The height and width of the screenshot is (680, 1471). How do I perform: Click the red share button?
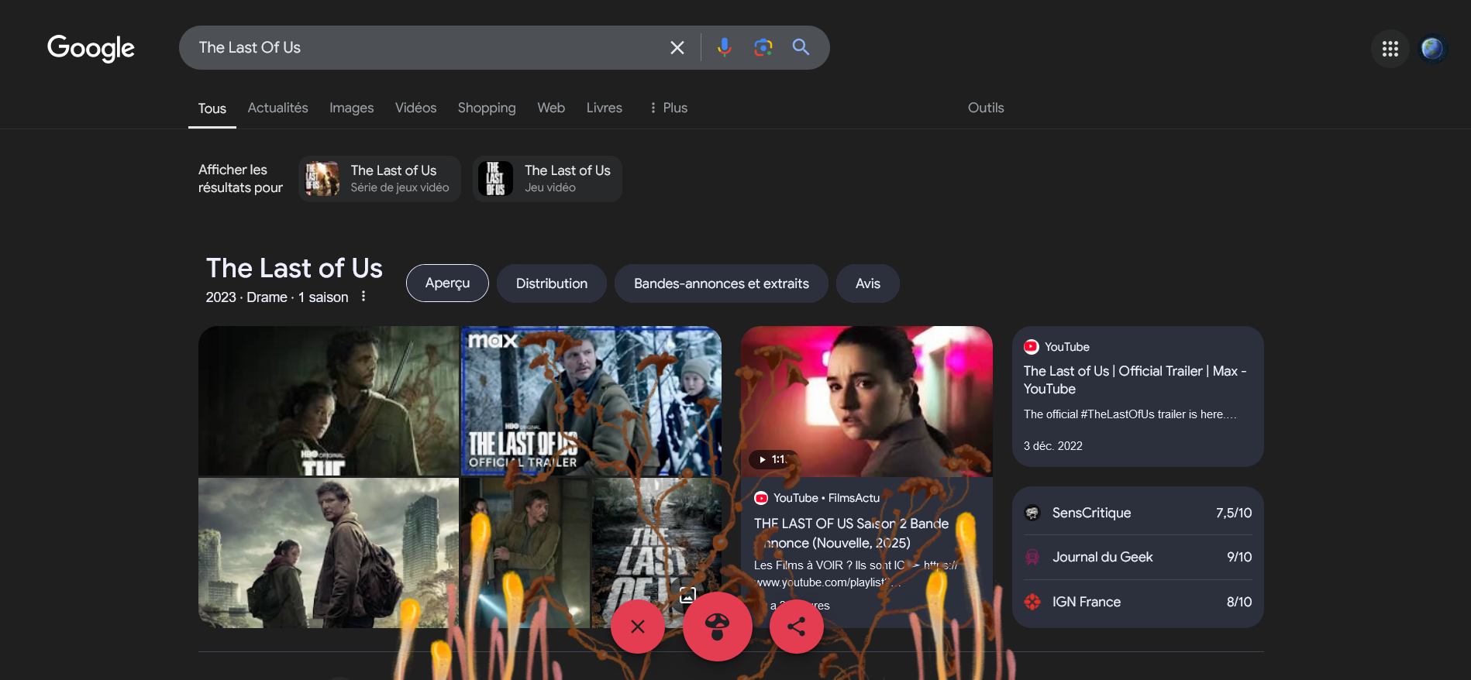[x=796, y=626]
